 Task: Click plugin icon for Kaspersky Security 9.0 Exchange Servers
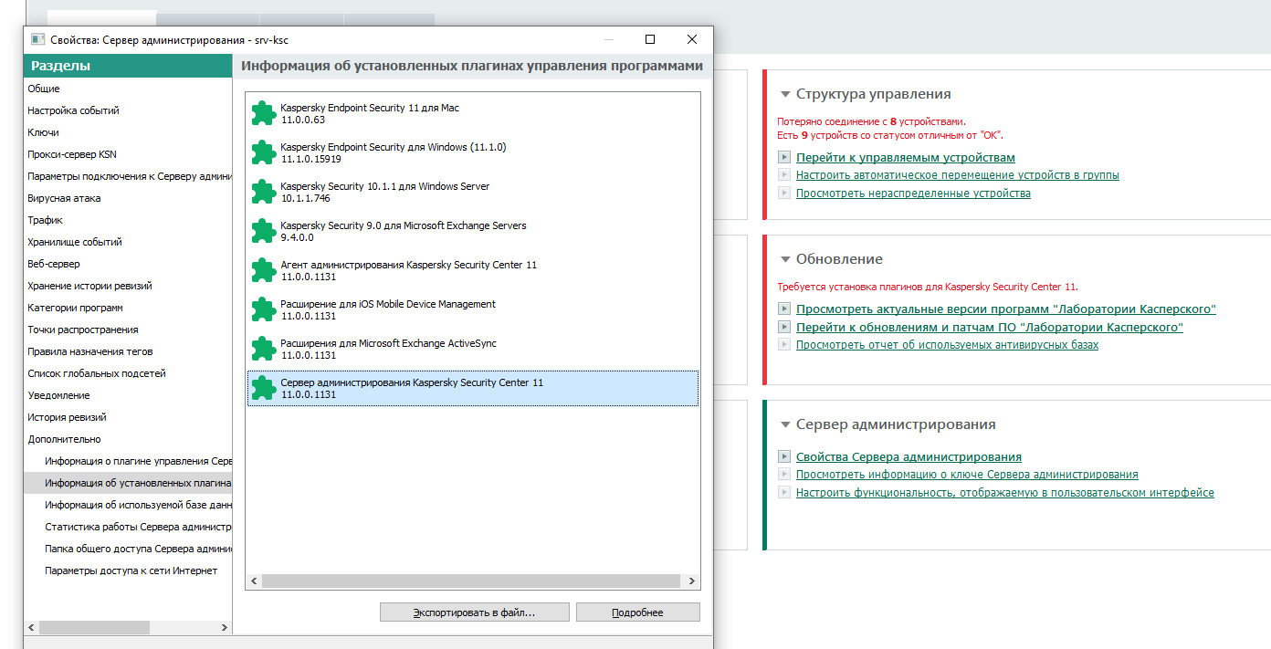point(263,231)
